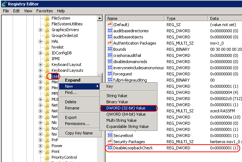The width and height of the screenshot is (242, 162).
Task: Click the FileSystem folder icon
Action: tap(47, 18)
